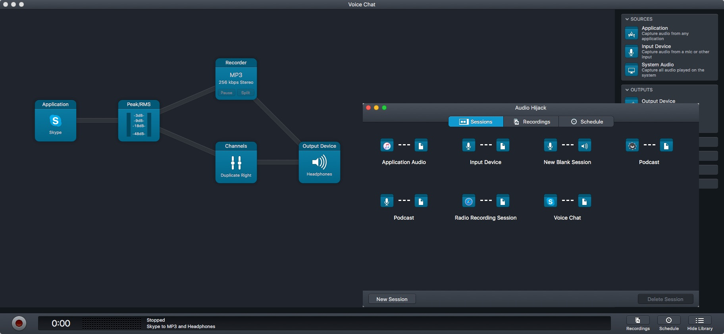
Task: Open the Schedule clock icon in bottom toolbar
Action: pos(669,320)
